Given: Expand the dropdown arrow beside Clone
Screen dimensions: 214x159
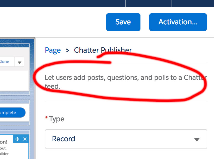Looking at the screenshot, I should point(19,62).
